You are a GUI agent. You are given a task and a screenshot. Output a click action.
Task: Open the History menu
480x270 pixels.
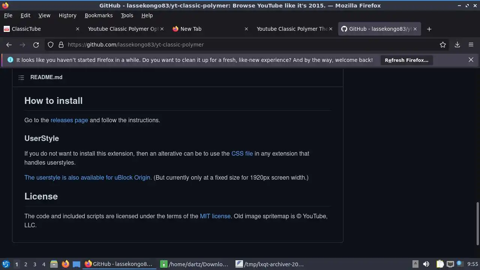point(67,15)
